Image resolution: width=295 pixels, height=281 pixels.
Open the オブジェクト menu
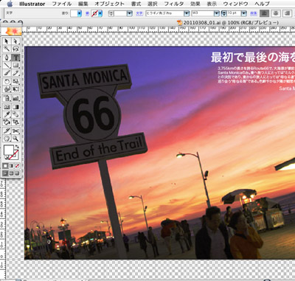[x=109, y=4]
